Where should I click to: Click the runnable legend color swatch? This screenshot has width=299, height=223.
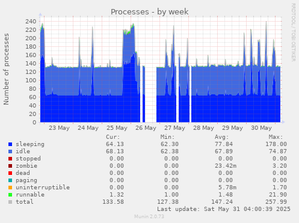pos(10,195)
